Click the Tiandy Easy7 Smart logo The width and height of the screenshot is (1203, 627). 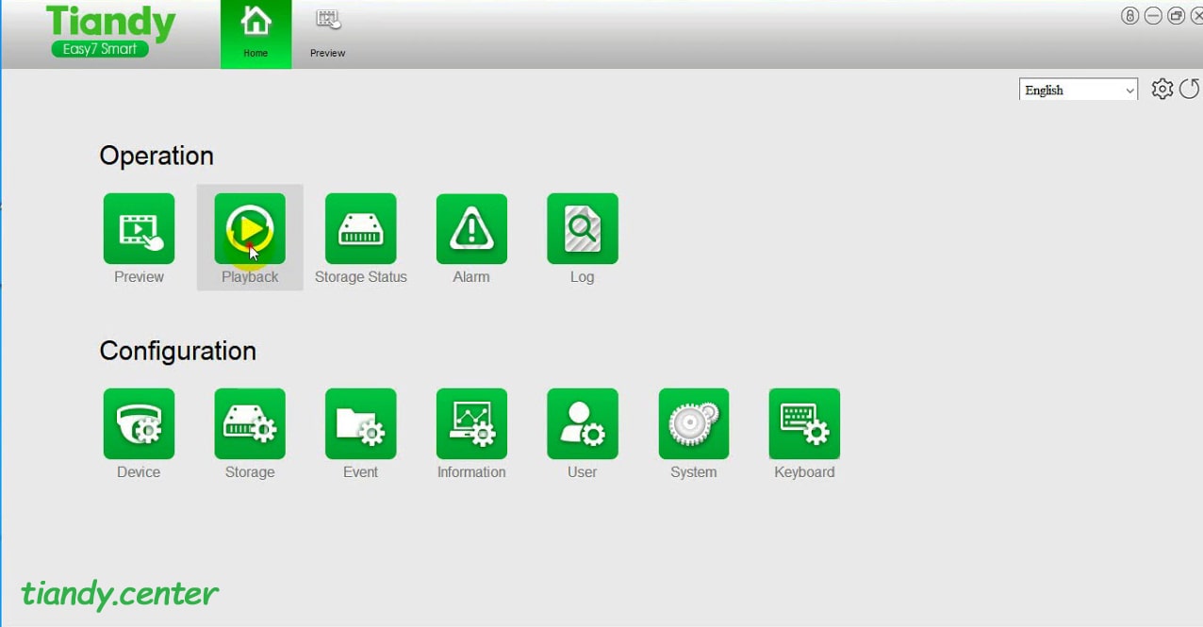pos(110,31)
